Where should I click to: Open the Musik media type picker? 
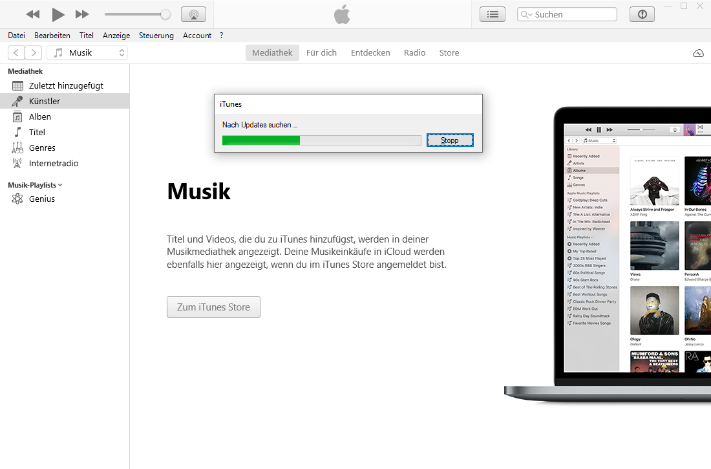pos(87,52)
